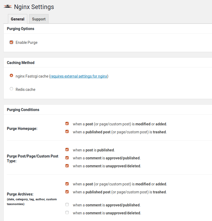Click the Nginx Settings page heading
This screenshot has width=212, height=221.
click(x=34, y=7)
